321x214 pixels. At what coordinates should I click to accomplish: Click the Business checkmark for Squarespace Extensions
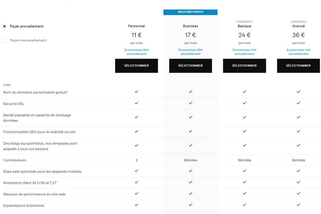pos(190,205)
